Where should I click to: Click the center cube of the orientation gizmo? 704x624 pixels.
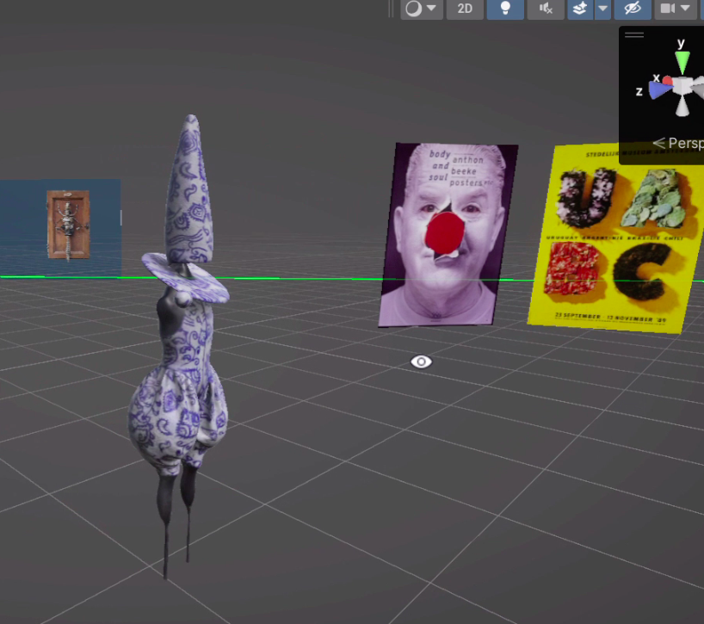pyautogui.click(x=682, y=85)
